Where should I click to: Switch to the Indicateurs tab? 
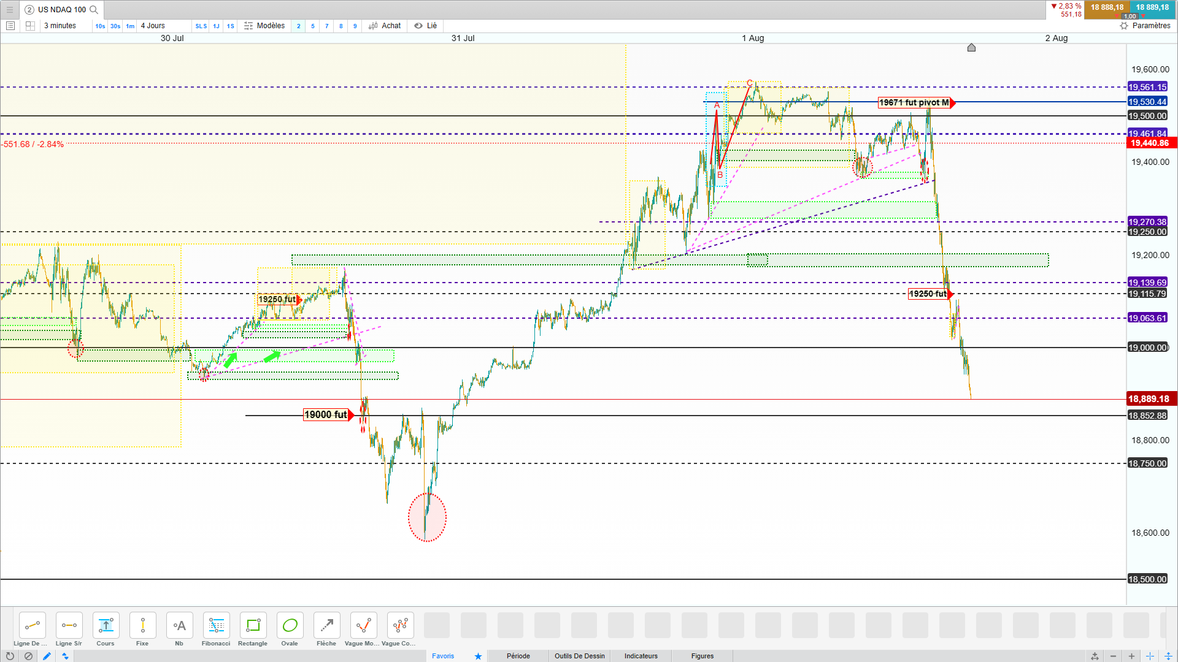tap(641, 656)
